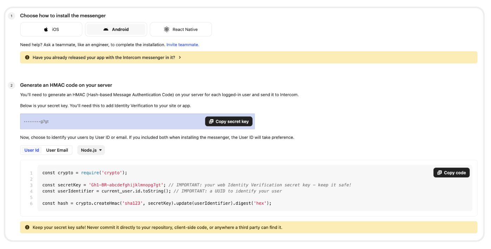The image size is (491, 249).
Task: Click the Copy code button
Action: [451, 173]
